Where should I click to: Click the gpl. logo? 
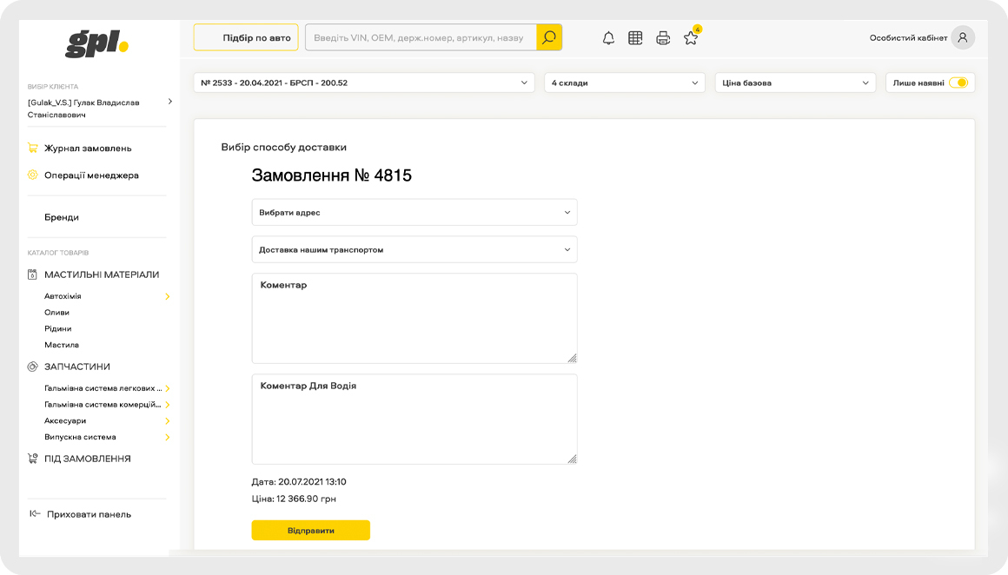(x=97, y=43)
